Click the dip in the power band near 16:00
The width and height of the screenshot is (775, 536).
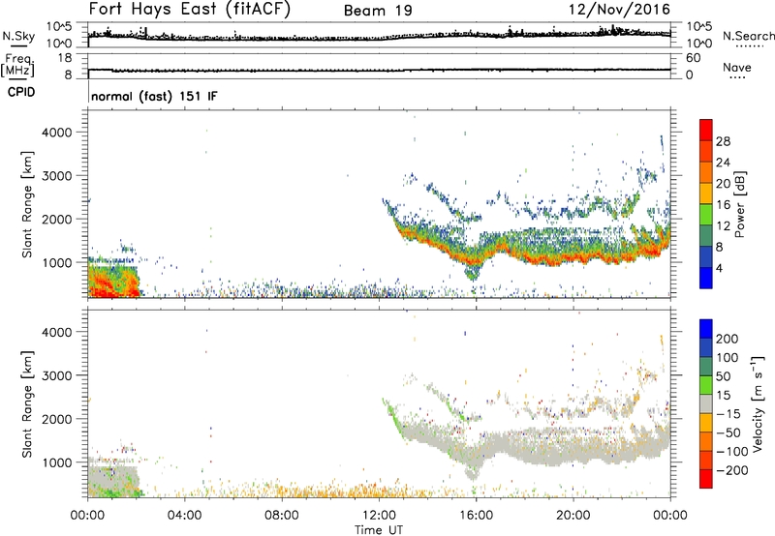pyautogui.click(x=474, y=270)
